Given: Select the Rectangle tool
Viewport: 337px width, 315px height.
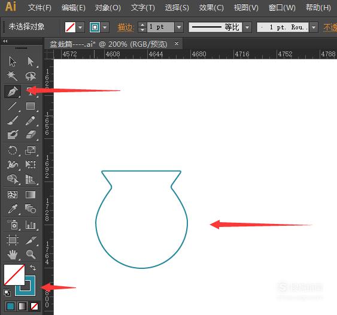Looking at the screenshot, I should tap(31, 106).
